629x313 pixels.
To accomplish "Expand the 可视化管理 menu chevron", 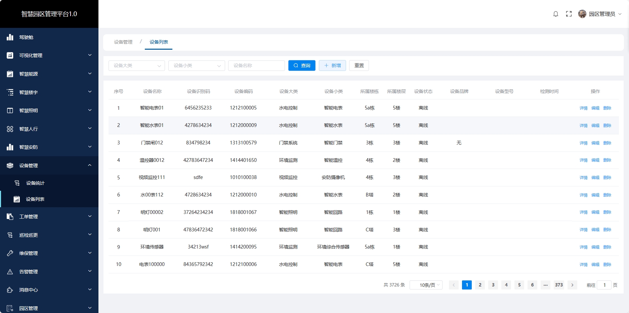I will coord(90,55).
